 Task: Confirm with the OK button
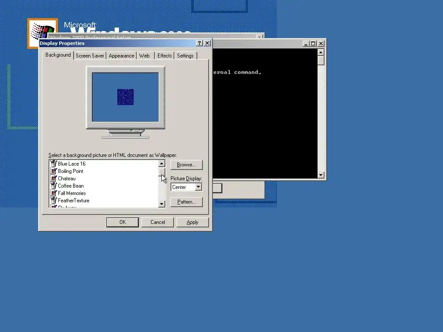(122, 222)
